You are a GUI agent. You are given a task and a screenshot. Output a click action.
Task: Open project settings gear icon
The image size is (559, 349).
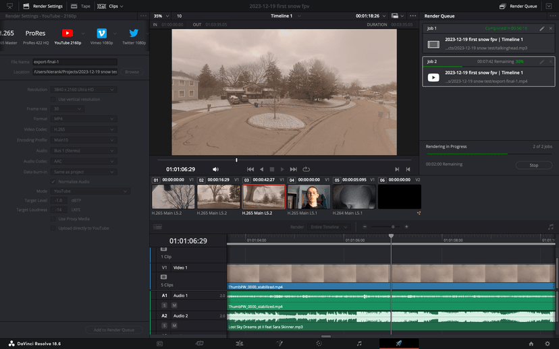[548, 343]
